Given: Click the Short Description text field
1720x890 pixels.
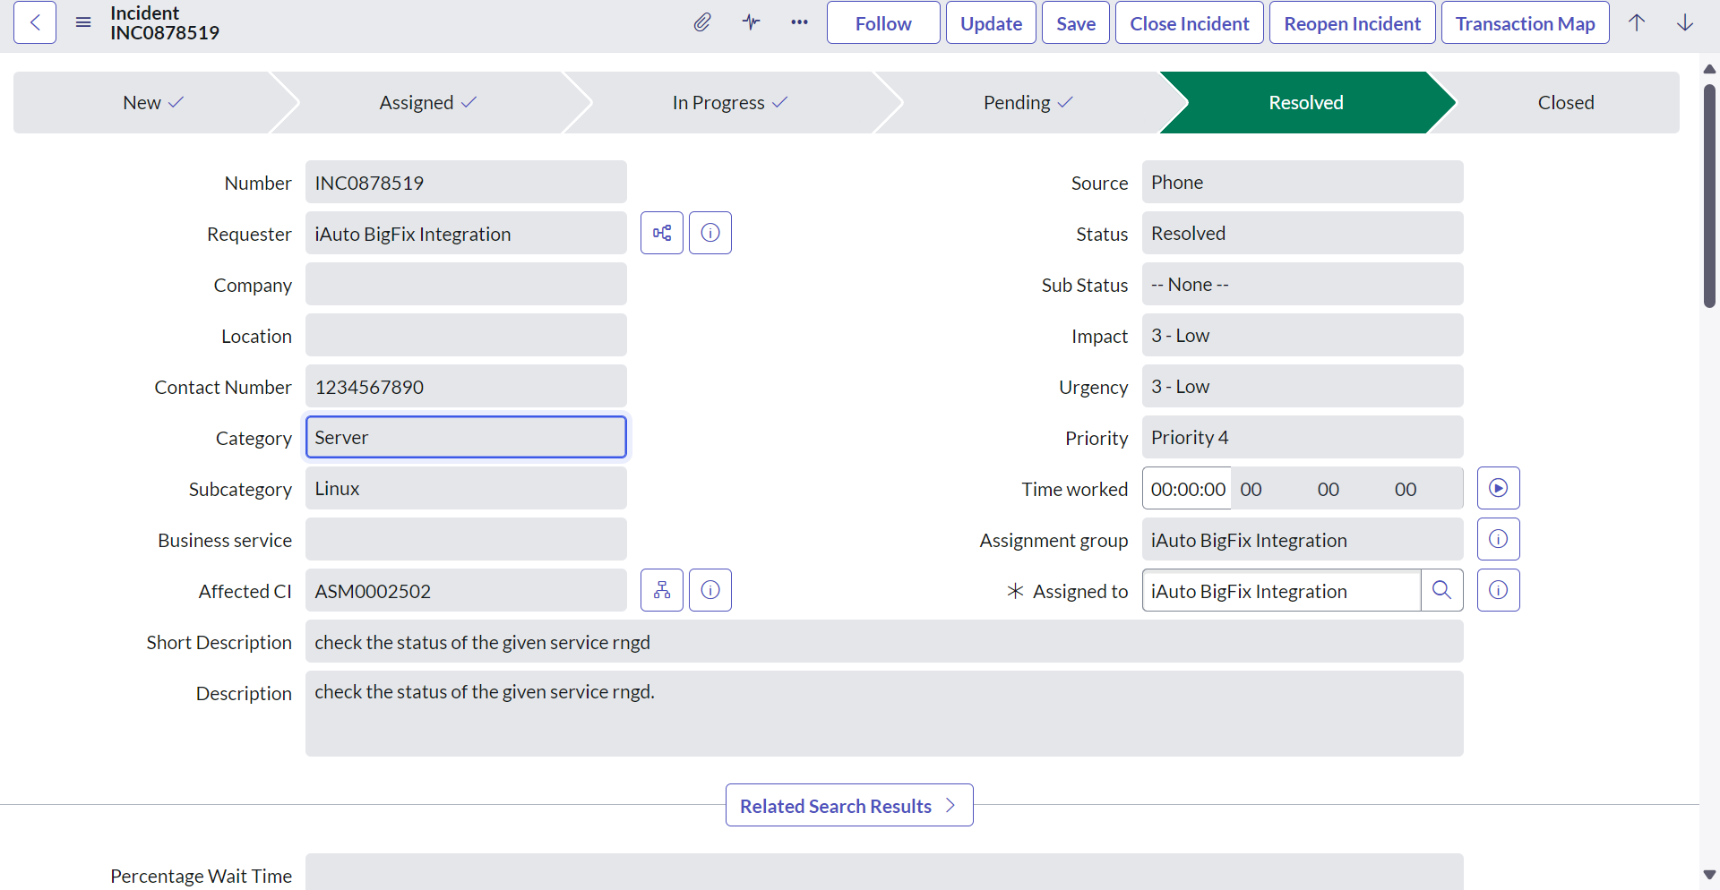Looking at the screenshot, I should [883, 641].
